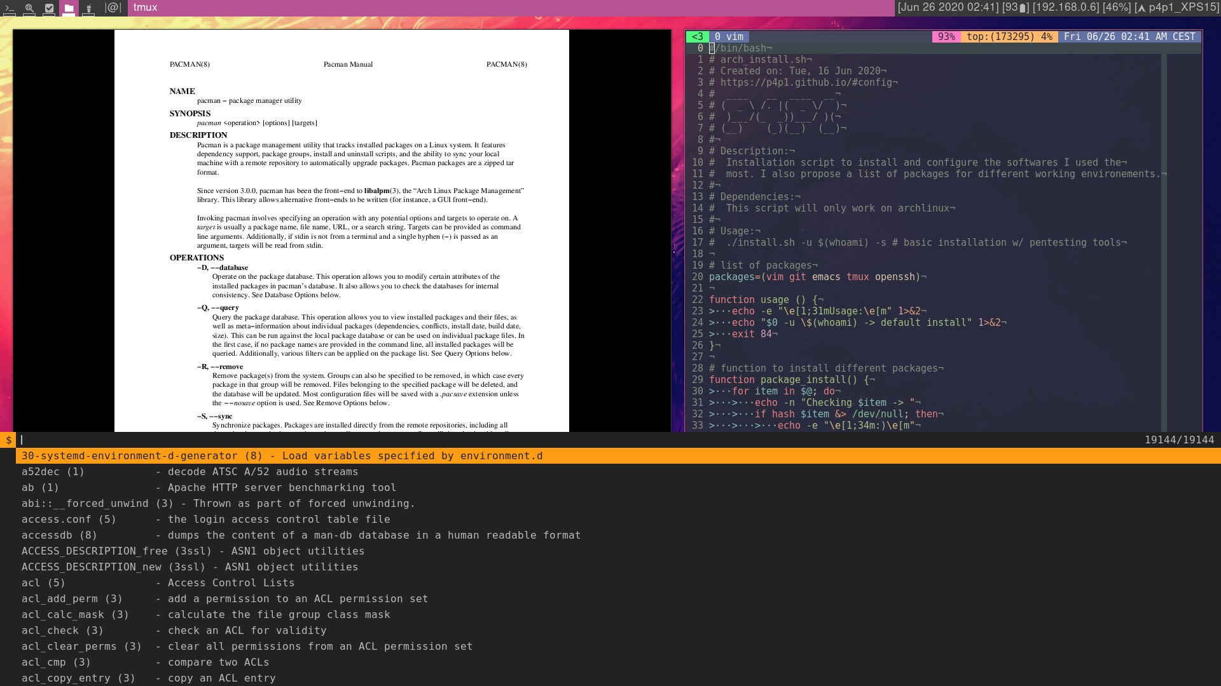This screenshot has width=1221, height=686.
Task: Select the highlighted 30-systemd-environment-d-generator entry
Action: click(x=282, y=455)
